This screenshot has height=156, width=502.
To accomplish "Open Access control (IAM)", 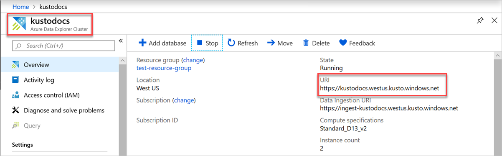I will pyautogui.click(x=59, y=95).
